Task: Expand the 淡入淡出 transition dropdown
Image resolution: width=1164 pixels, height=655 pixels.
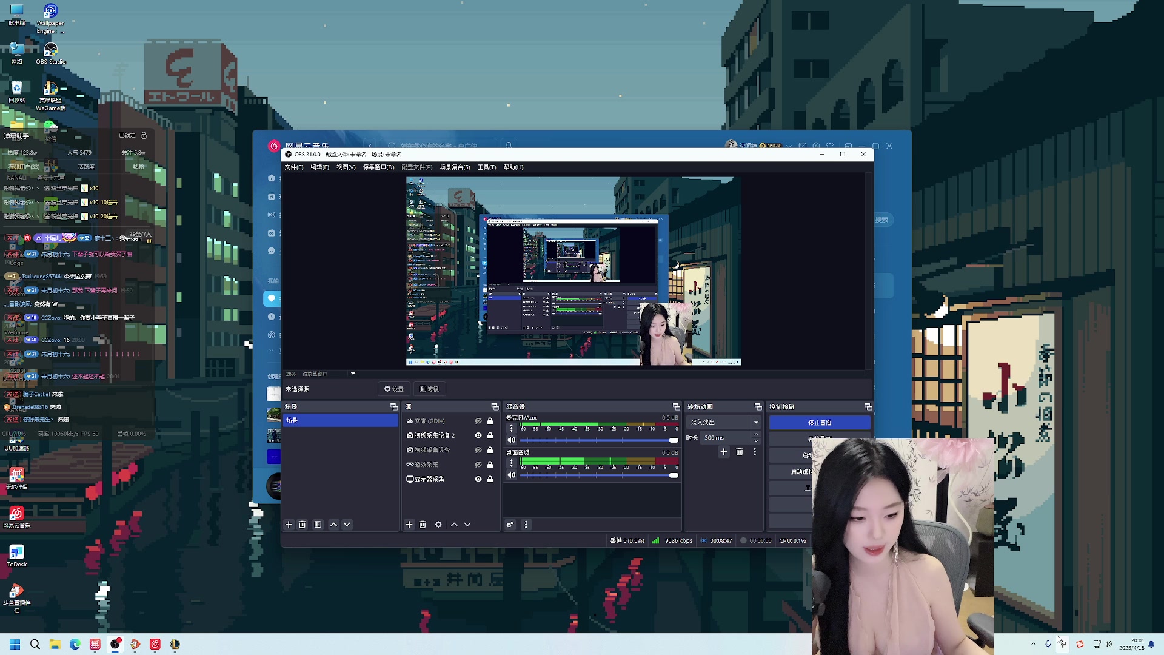Action: coord(756,422)
